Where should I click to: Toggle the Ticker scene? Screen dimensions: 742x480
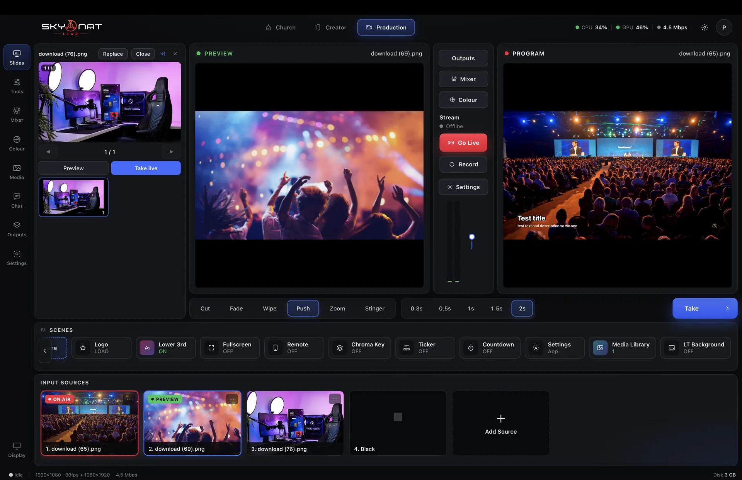tap(425, 348)
